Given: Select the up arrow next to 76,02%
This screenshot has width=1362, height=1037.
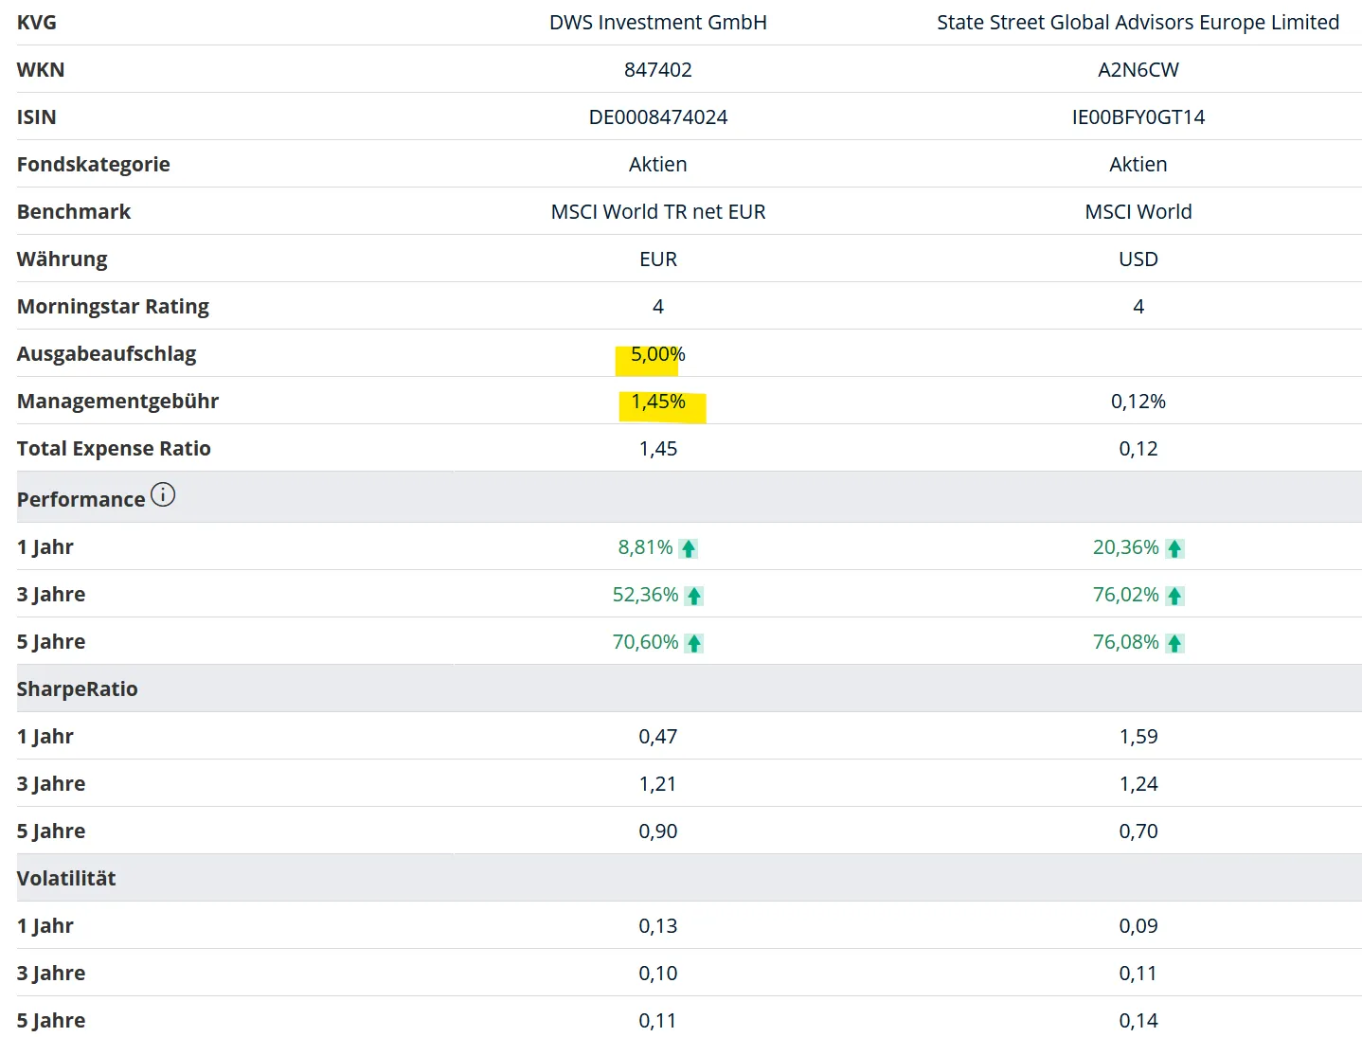Looking at the screenshot, I should click(x=1174, y=596).
